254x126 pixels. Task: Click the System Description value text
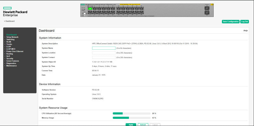145,44
